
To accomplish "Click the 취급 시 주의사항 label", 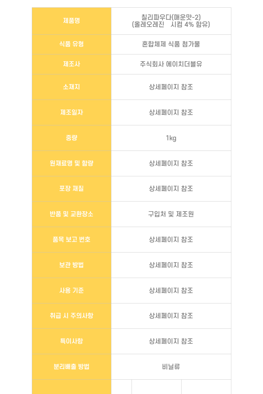I will 72,316.
